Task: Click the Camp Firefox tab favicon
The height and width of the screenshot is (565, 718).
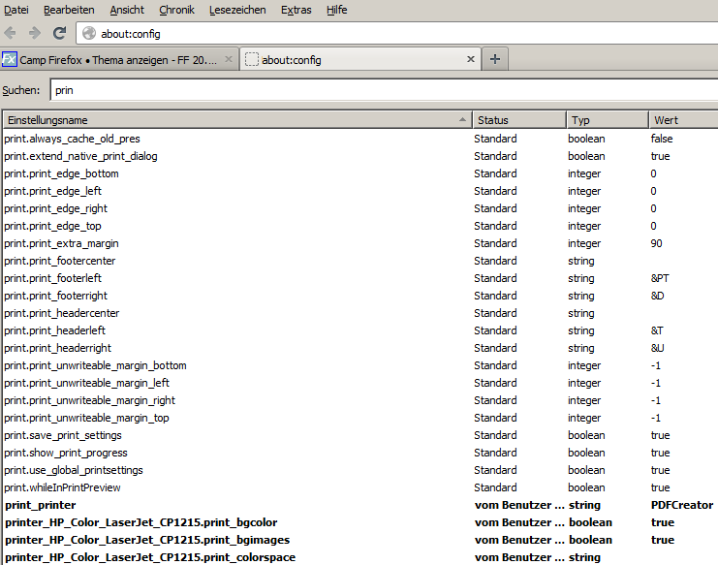Action: pyautogui.click(x=9, y=59)
